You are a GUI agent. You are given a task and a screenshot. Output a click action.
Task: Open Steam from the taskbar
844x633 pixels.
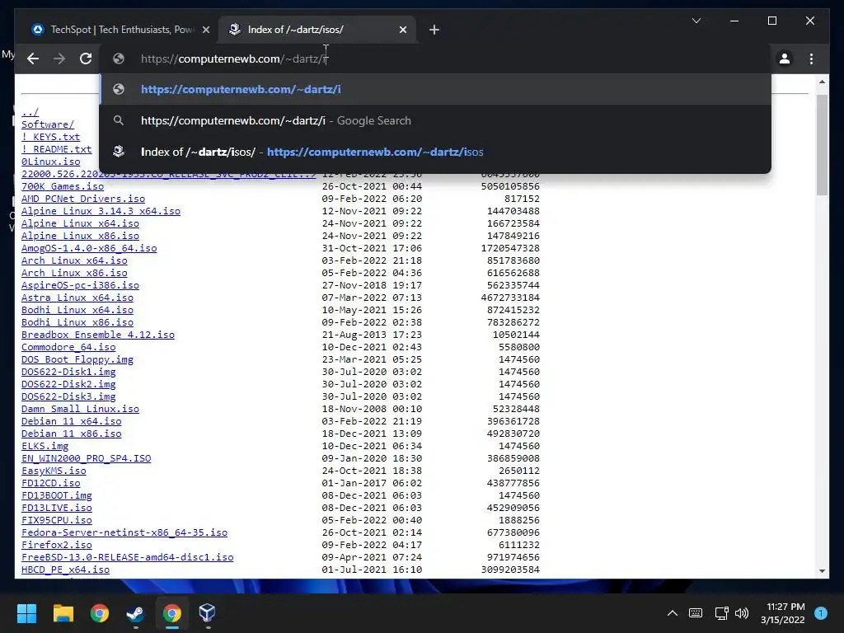135,613
